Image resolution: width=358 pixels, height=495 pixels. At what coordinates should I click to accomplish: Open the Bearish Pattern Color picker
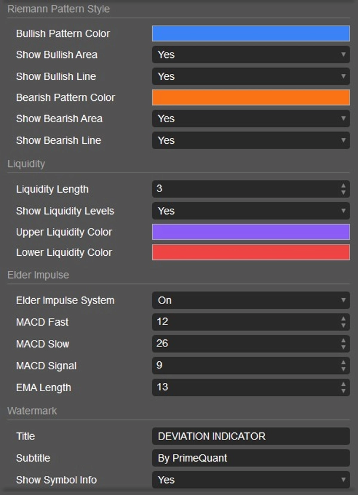(251, 97)
